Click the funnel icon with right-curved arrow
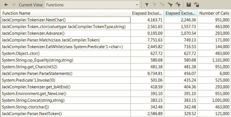 point(178,5)
